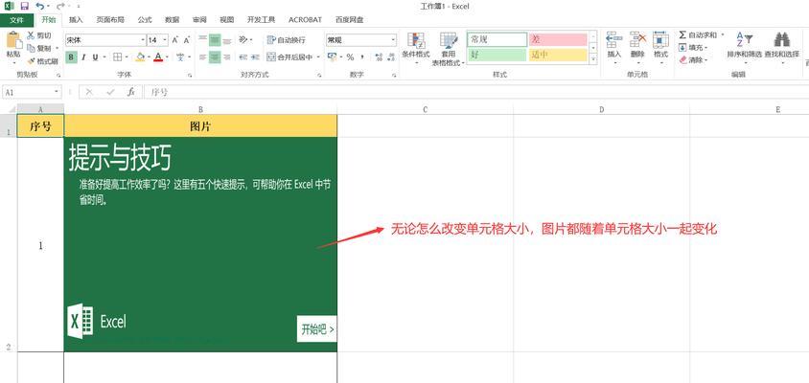Click the Undo arrow icon

click(x=40, y=6)
